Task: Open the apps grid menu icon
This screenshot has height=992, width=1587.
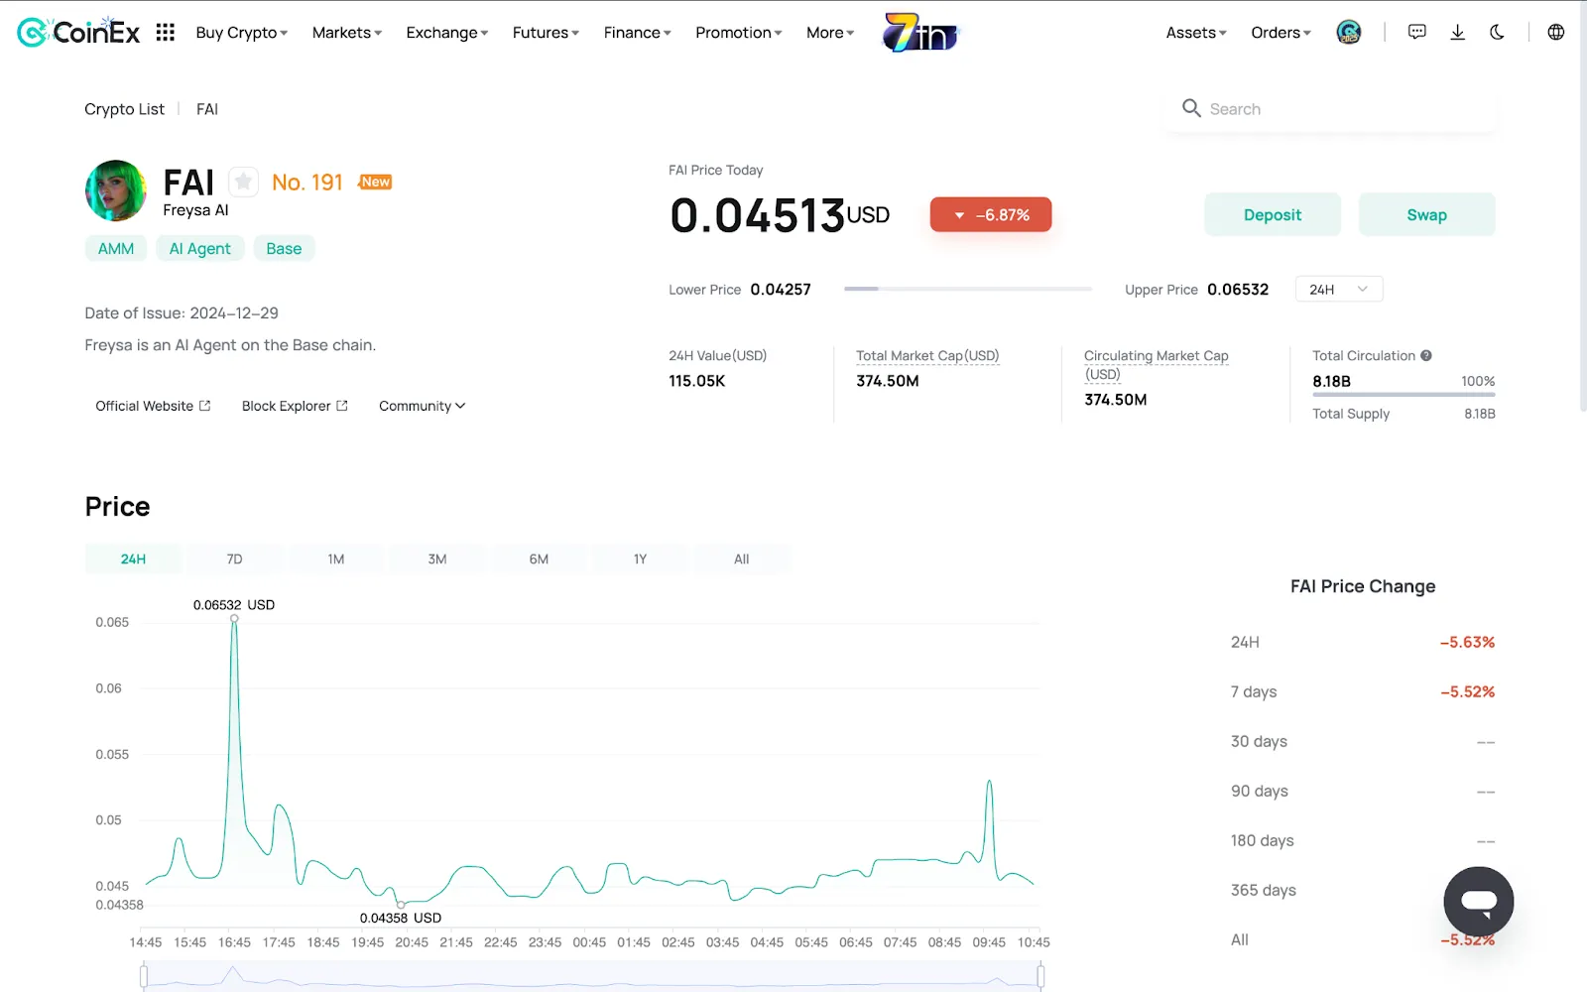Action: click(166, 32)
